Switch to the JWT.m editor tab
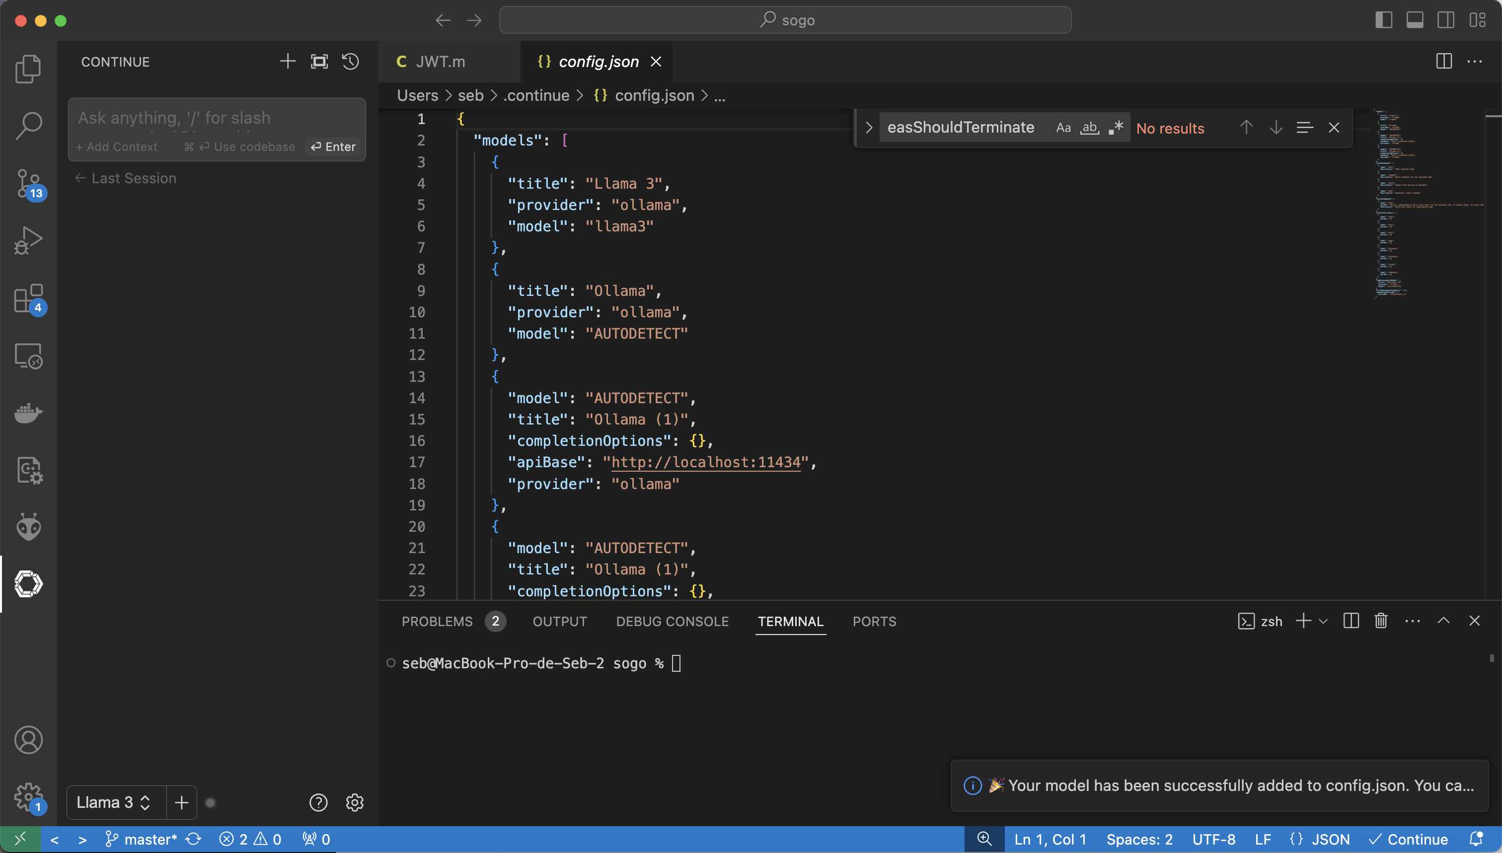This screenshot has width=1502, height=853. (x=449, y=62)
